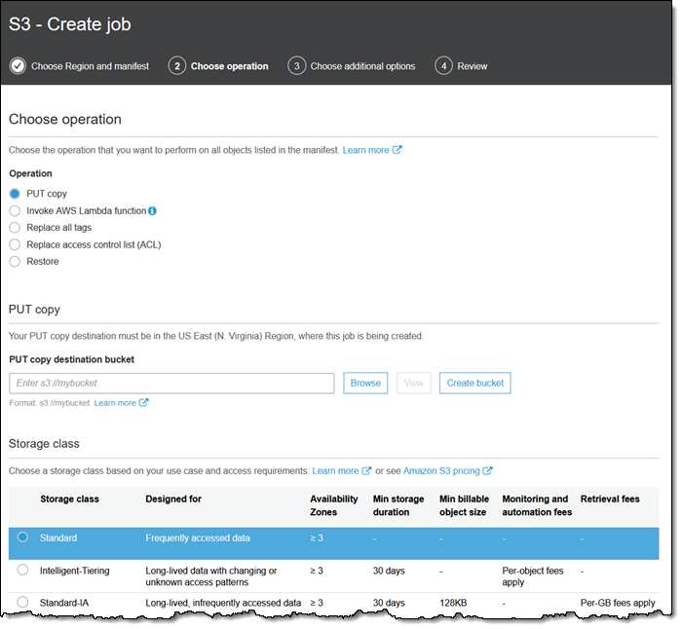Click the Create bucket button

coord(475,383)
